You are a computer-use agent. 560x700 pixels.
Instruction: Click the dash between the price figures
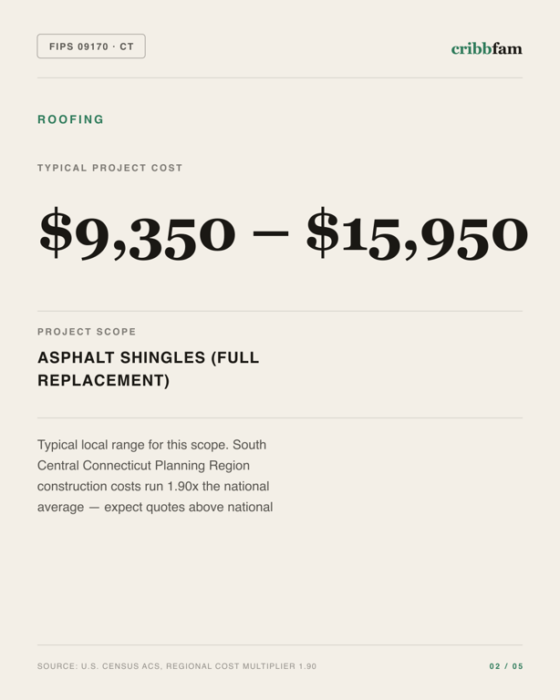pyautogui.click(x=271, y=233)
